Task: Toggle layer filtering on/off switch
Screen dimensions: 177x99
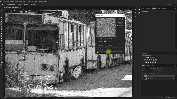Action: pos(162,68)
